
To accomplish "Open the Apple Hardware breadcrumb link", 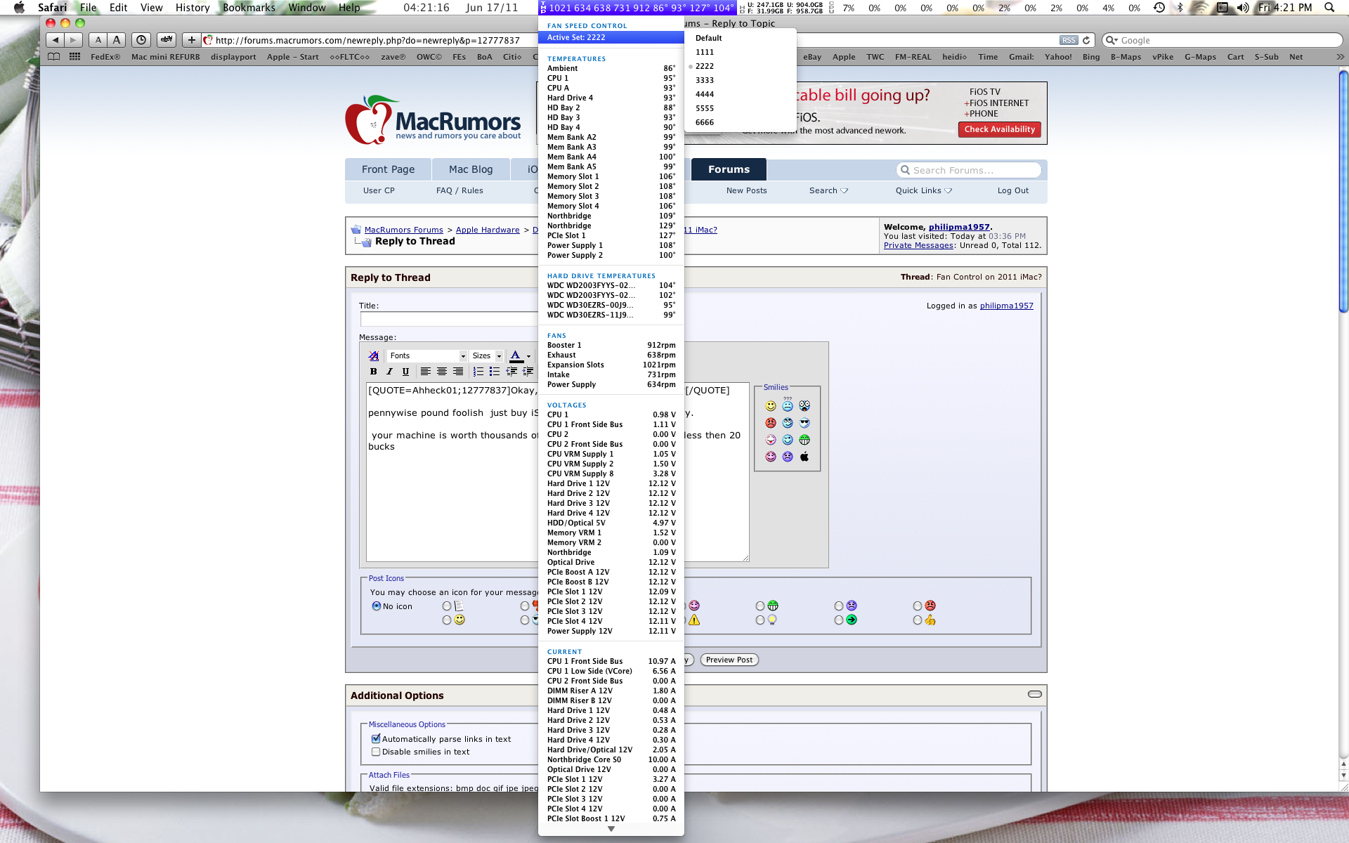I will point(488,230).
